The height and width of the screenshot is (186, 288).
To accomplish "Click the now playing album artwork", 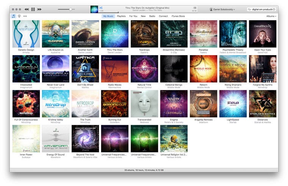I will pos(94,9).
